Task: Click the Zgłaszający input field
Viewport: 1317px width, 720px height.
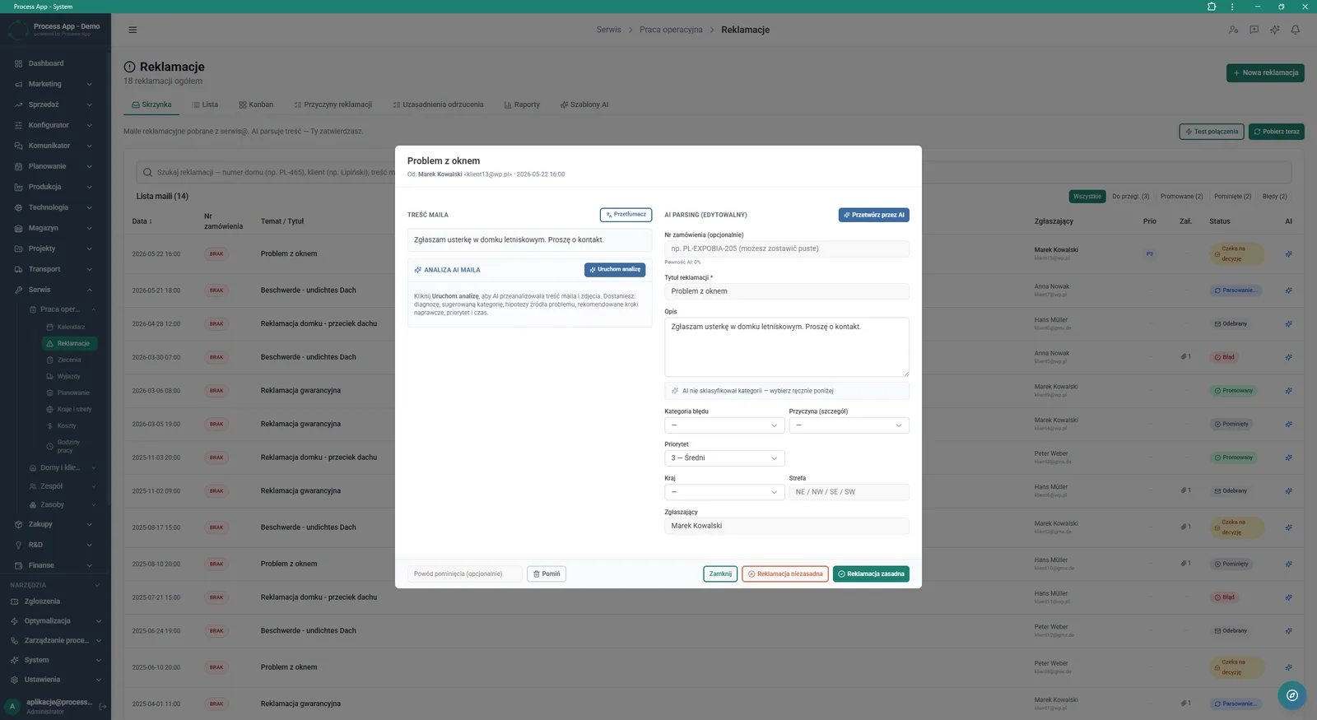Action: point(787,526)
